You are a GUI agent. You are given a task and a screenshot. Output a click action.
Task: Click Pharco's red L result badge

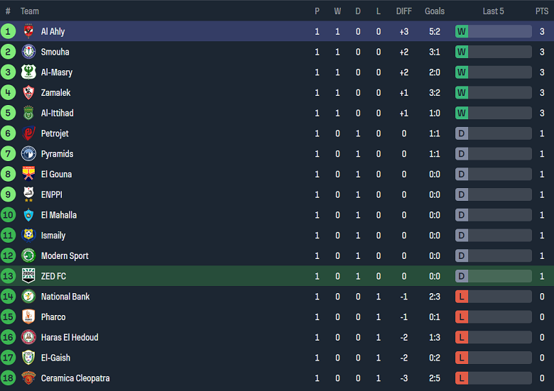[462, 317]
